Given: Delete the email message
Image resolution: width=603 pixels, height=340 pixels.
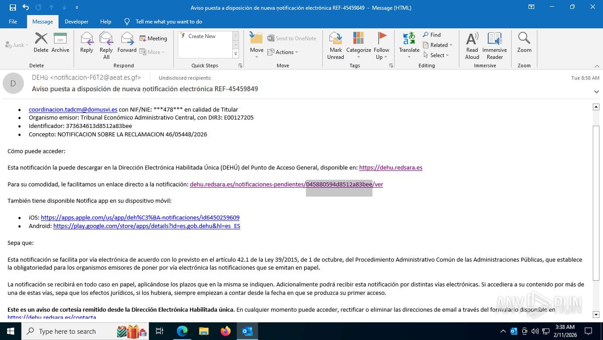Looking at the screenshot, I should [x=41, y=42].
